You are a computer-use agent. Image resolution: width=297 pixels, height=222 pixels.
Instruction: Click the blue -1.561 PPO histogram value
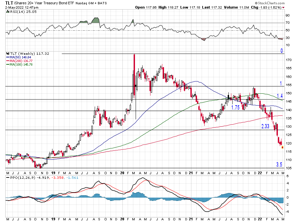tap(72, 178)
